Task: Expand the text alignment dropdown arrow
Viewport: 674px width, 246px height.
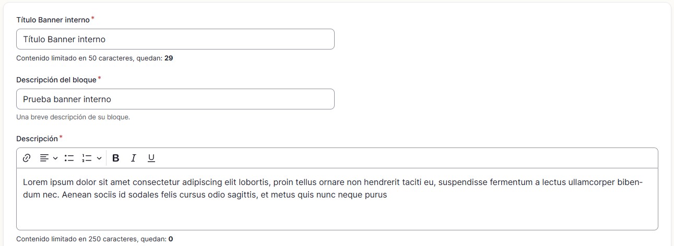Action: (55, 158)
